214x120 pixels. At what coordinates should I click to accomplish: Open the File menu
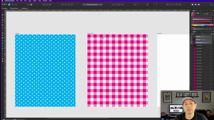click(x=17, y=1)
